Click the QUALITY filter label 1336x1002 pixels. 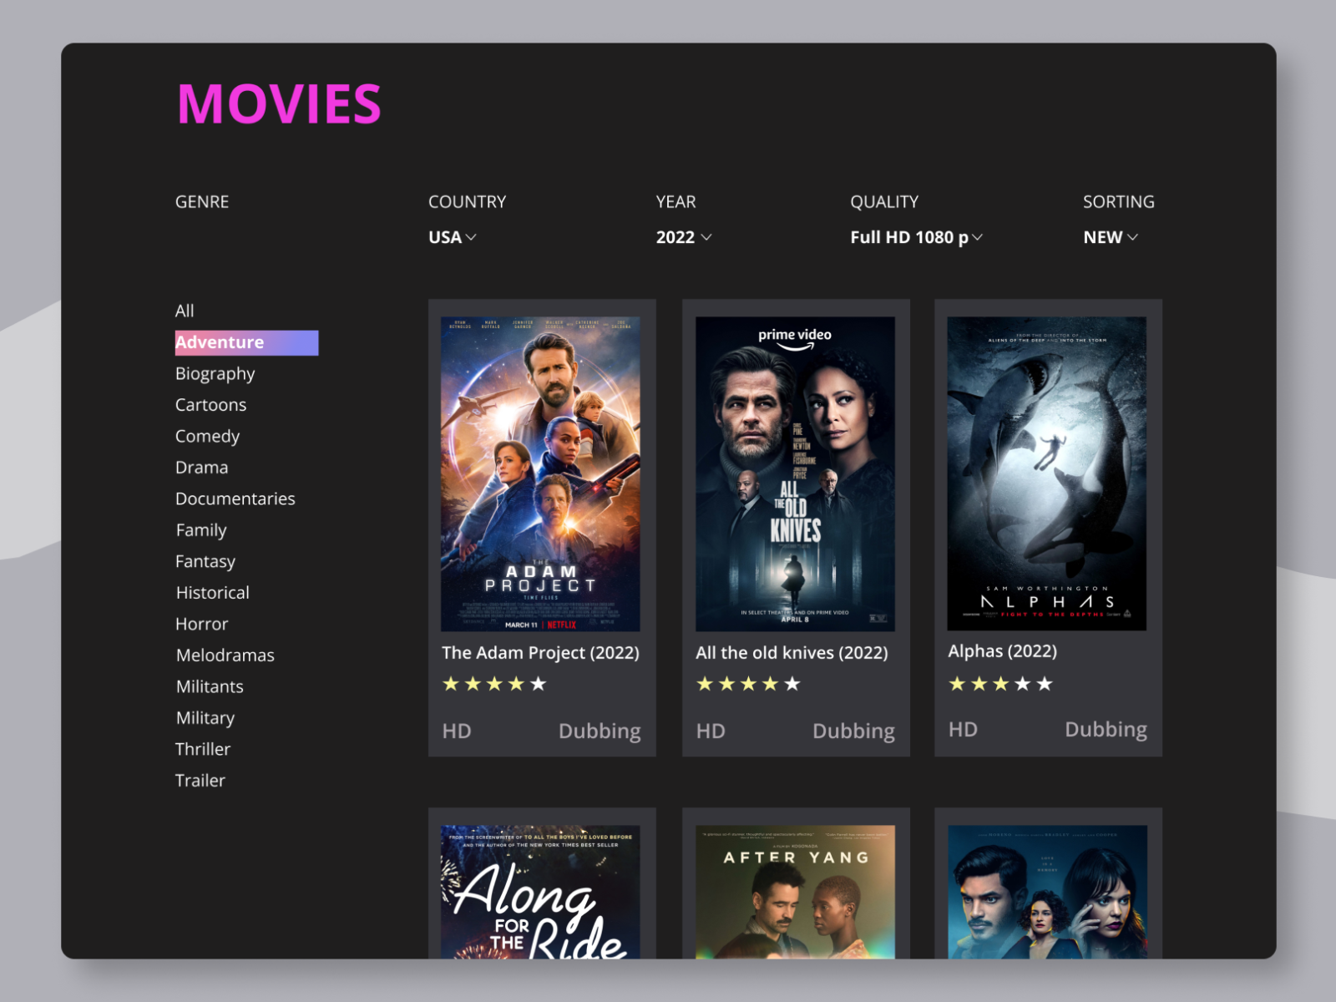(x=884, y=202)
